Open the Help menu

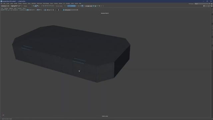coord(80,3)
